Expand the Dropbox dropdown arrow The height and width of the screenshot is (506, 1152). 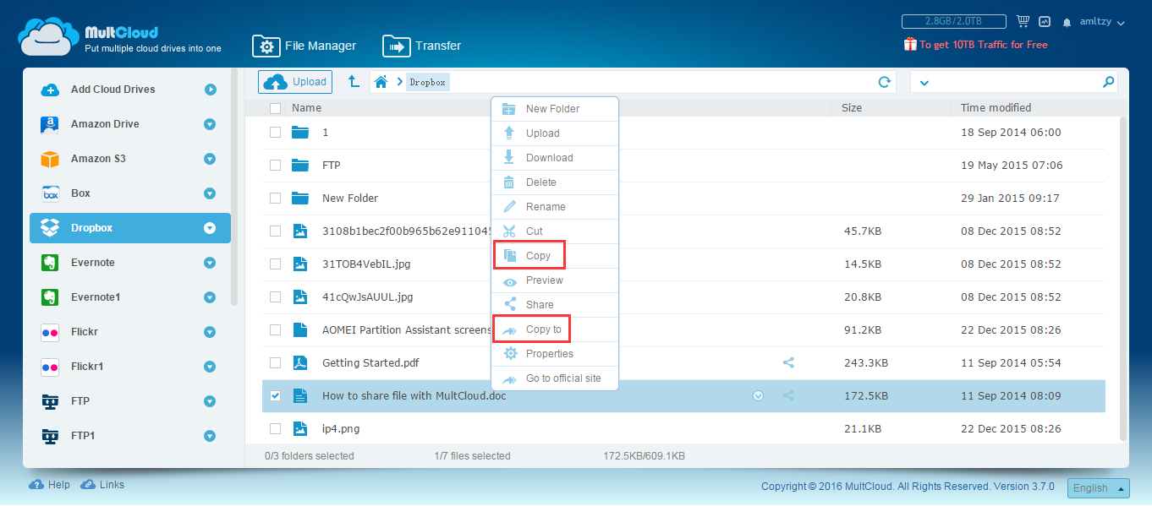click(210, 228)
